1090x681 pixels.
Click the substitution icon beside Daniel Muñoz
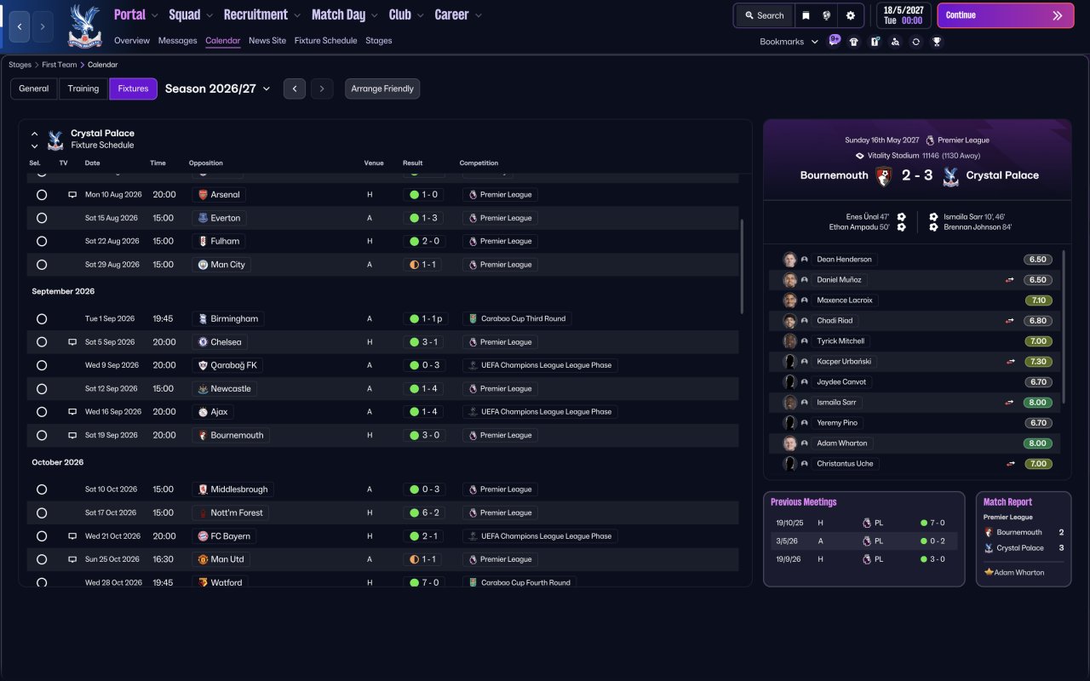(1010, 280)
